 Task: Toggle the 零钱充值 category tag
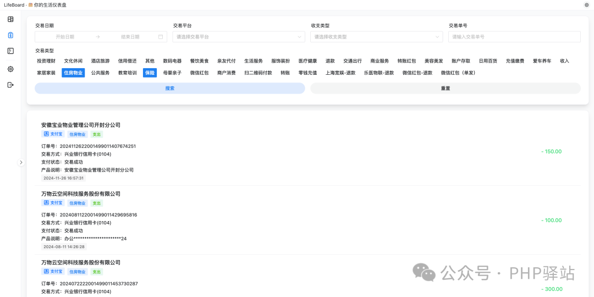308,73
